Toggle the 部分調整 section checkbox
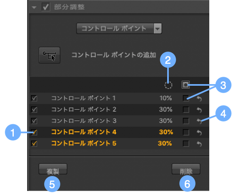The width and height of the screenshot is (236, 193). 46,7
